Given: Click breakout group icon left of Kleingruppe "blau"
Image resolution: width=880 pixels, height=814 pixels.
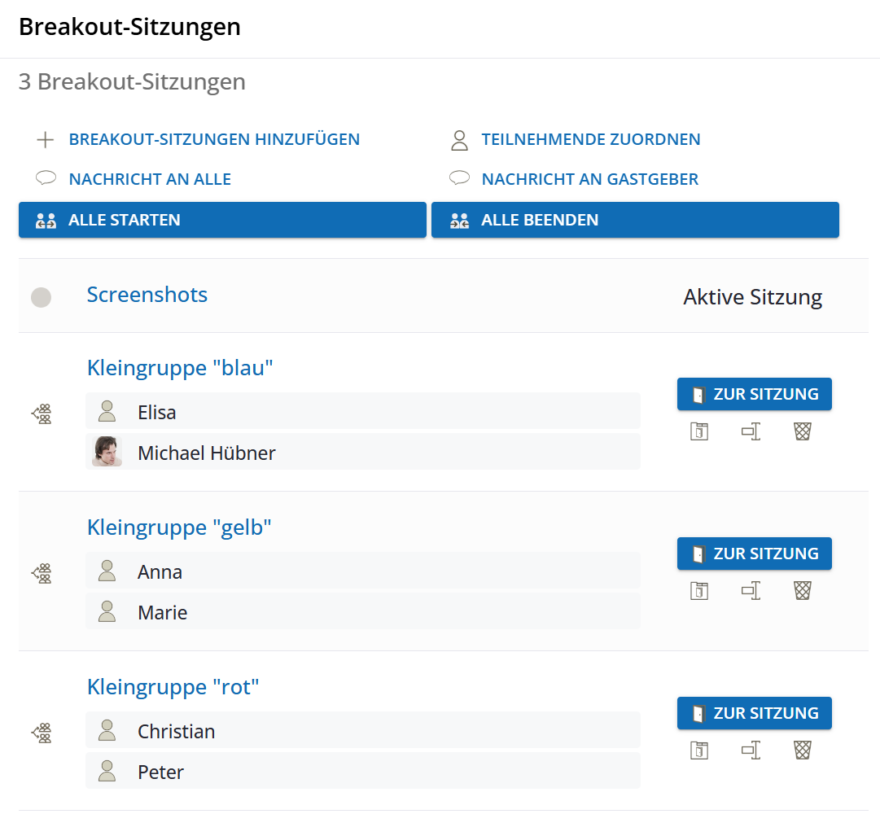Looking at the screenshot, I should coord(42,414).
